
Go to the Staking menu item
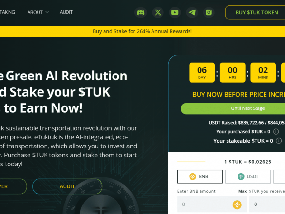[x=8, y=12]
